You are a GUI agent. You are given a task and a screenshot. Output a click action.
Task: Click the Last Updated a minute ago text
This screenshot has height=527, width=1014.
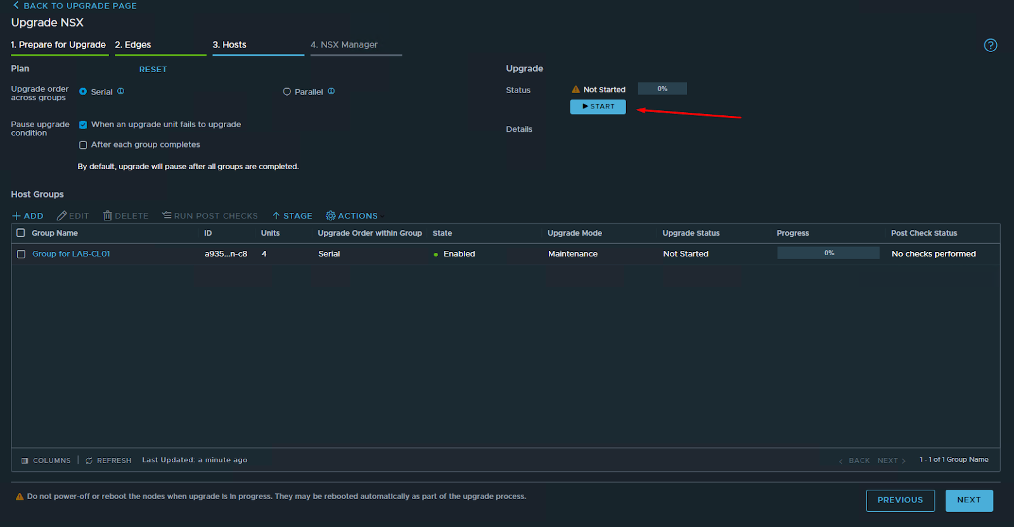[x=195, y=460]
